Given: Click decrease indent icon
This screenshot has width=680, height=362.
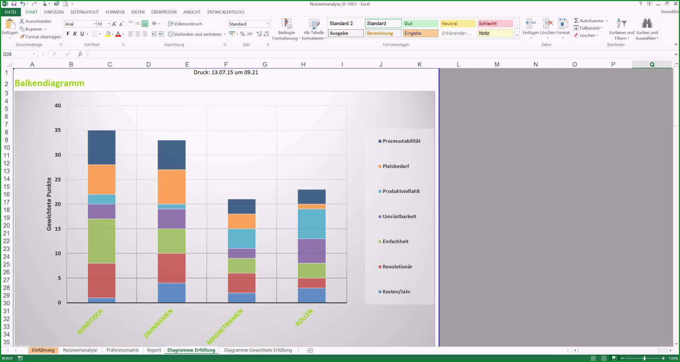Looking at the screenshot, I should tap(154, 34).
